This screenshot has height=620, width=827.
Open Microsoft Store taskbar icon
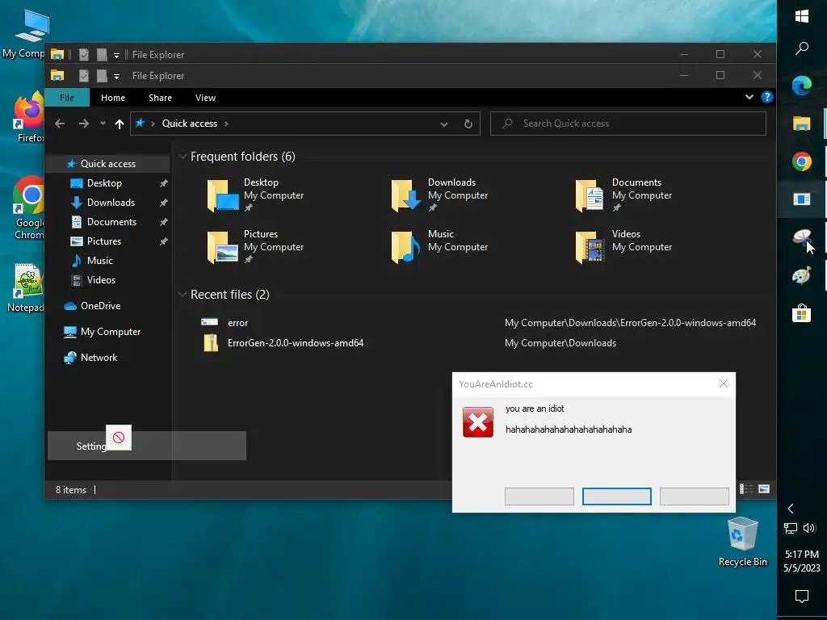coord(802,313)
